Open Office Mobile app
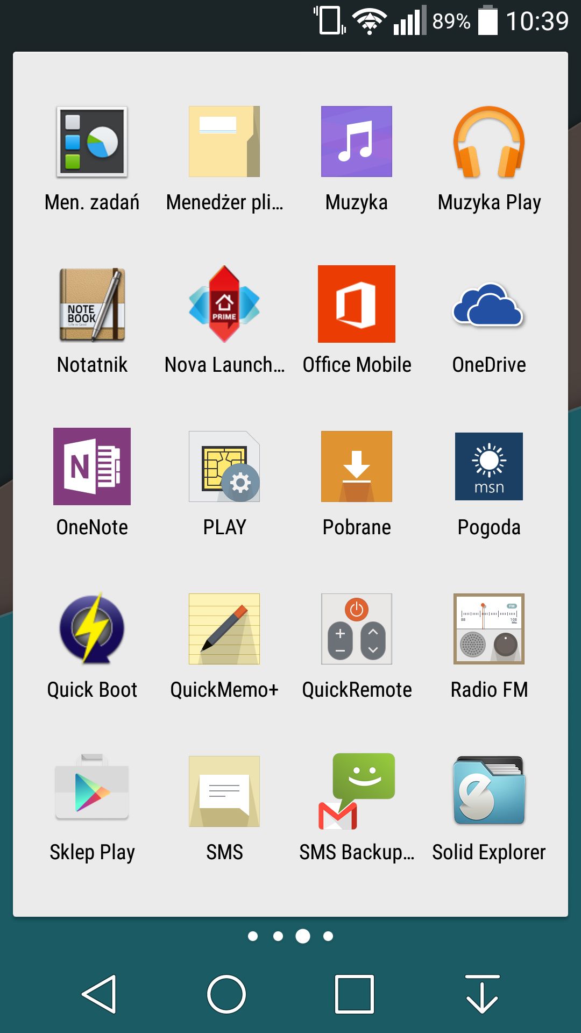 [357, 304]
